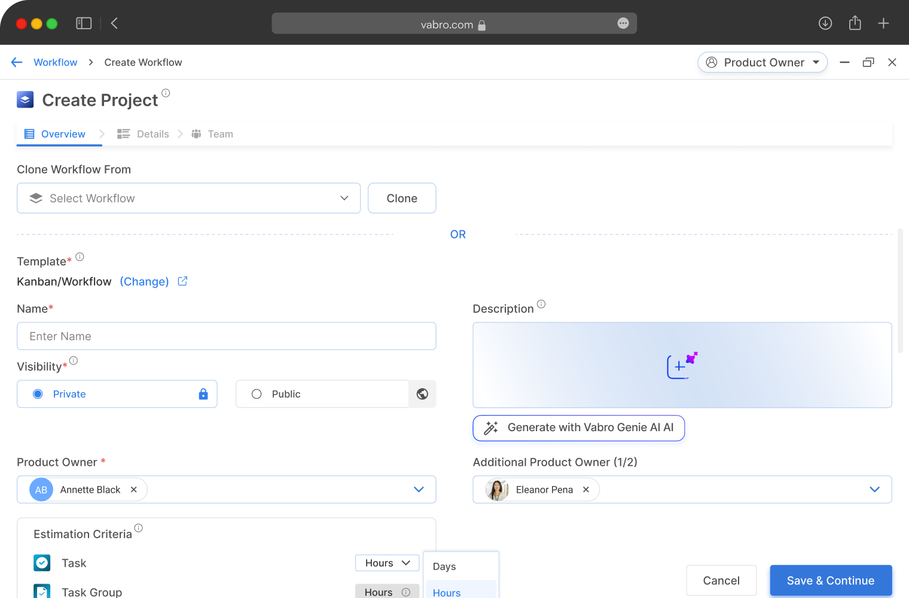Viewport: 909px width, 598px height.
Task: Open the Select Workflow dropdown
Action: [x=188, y=198]
